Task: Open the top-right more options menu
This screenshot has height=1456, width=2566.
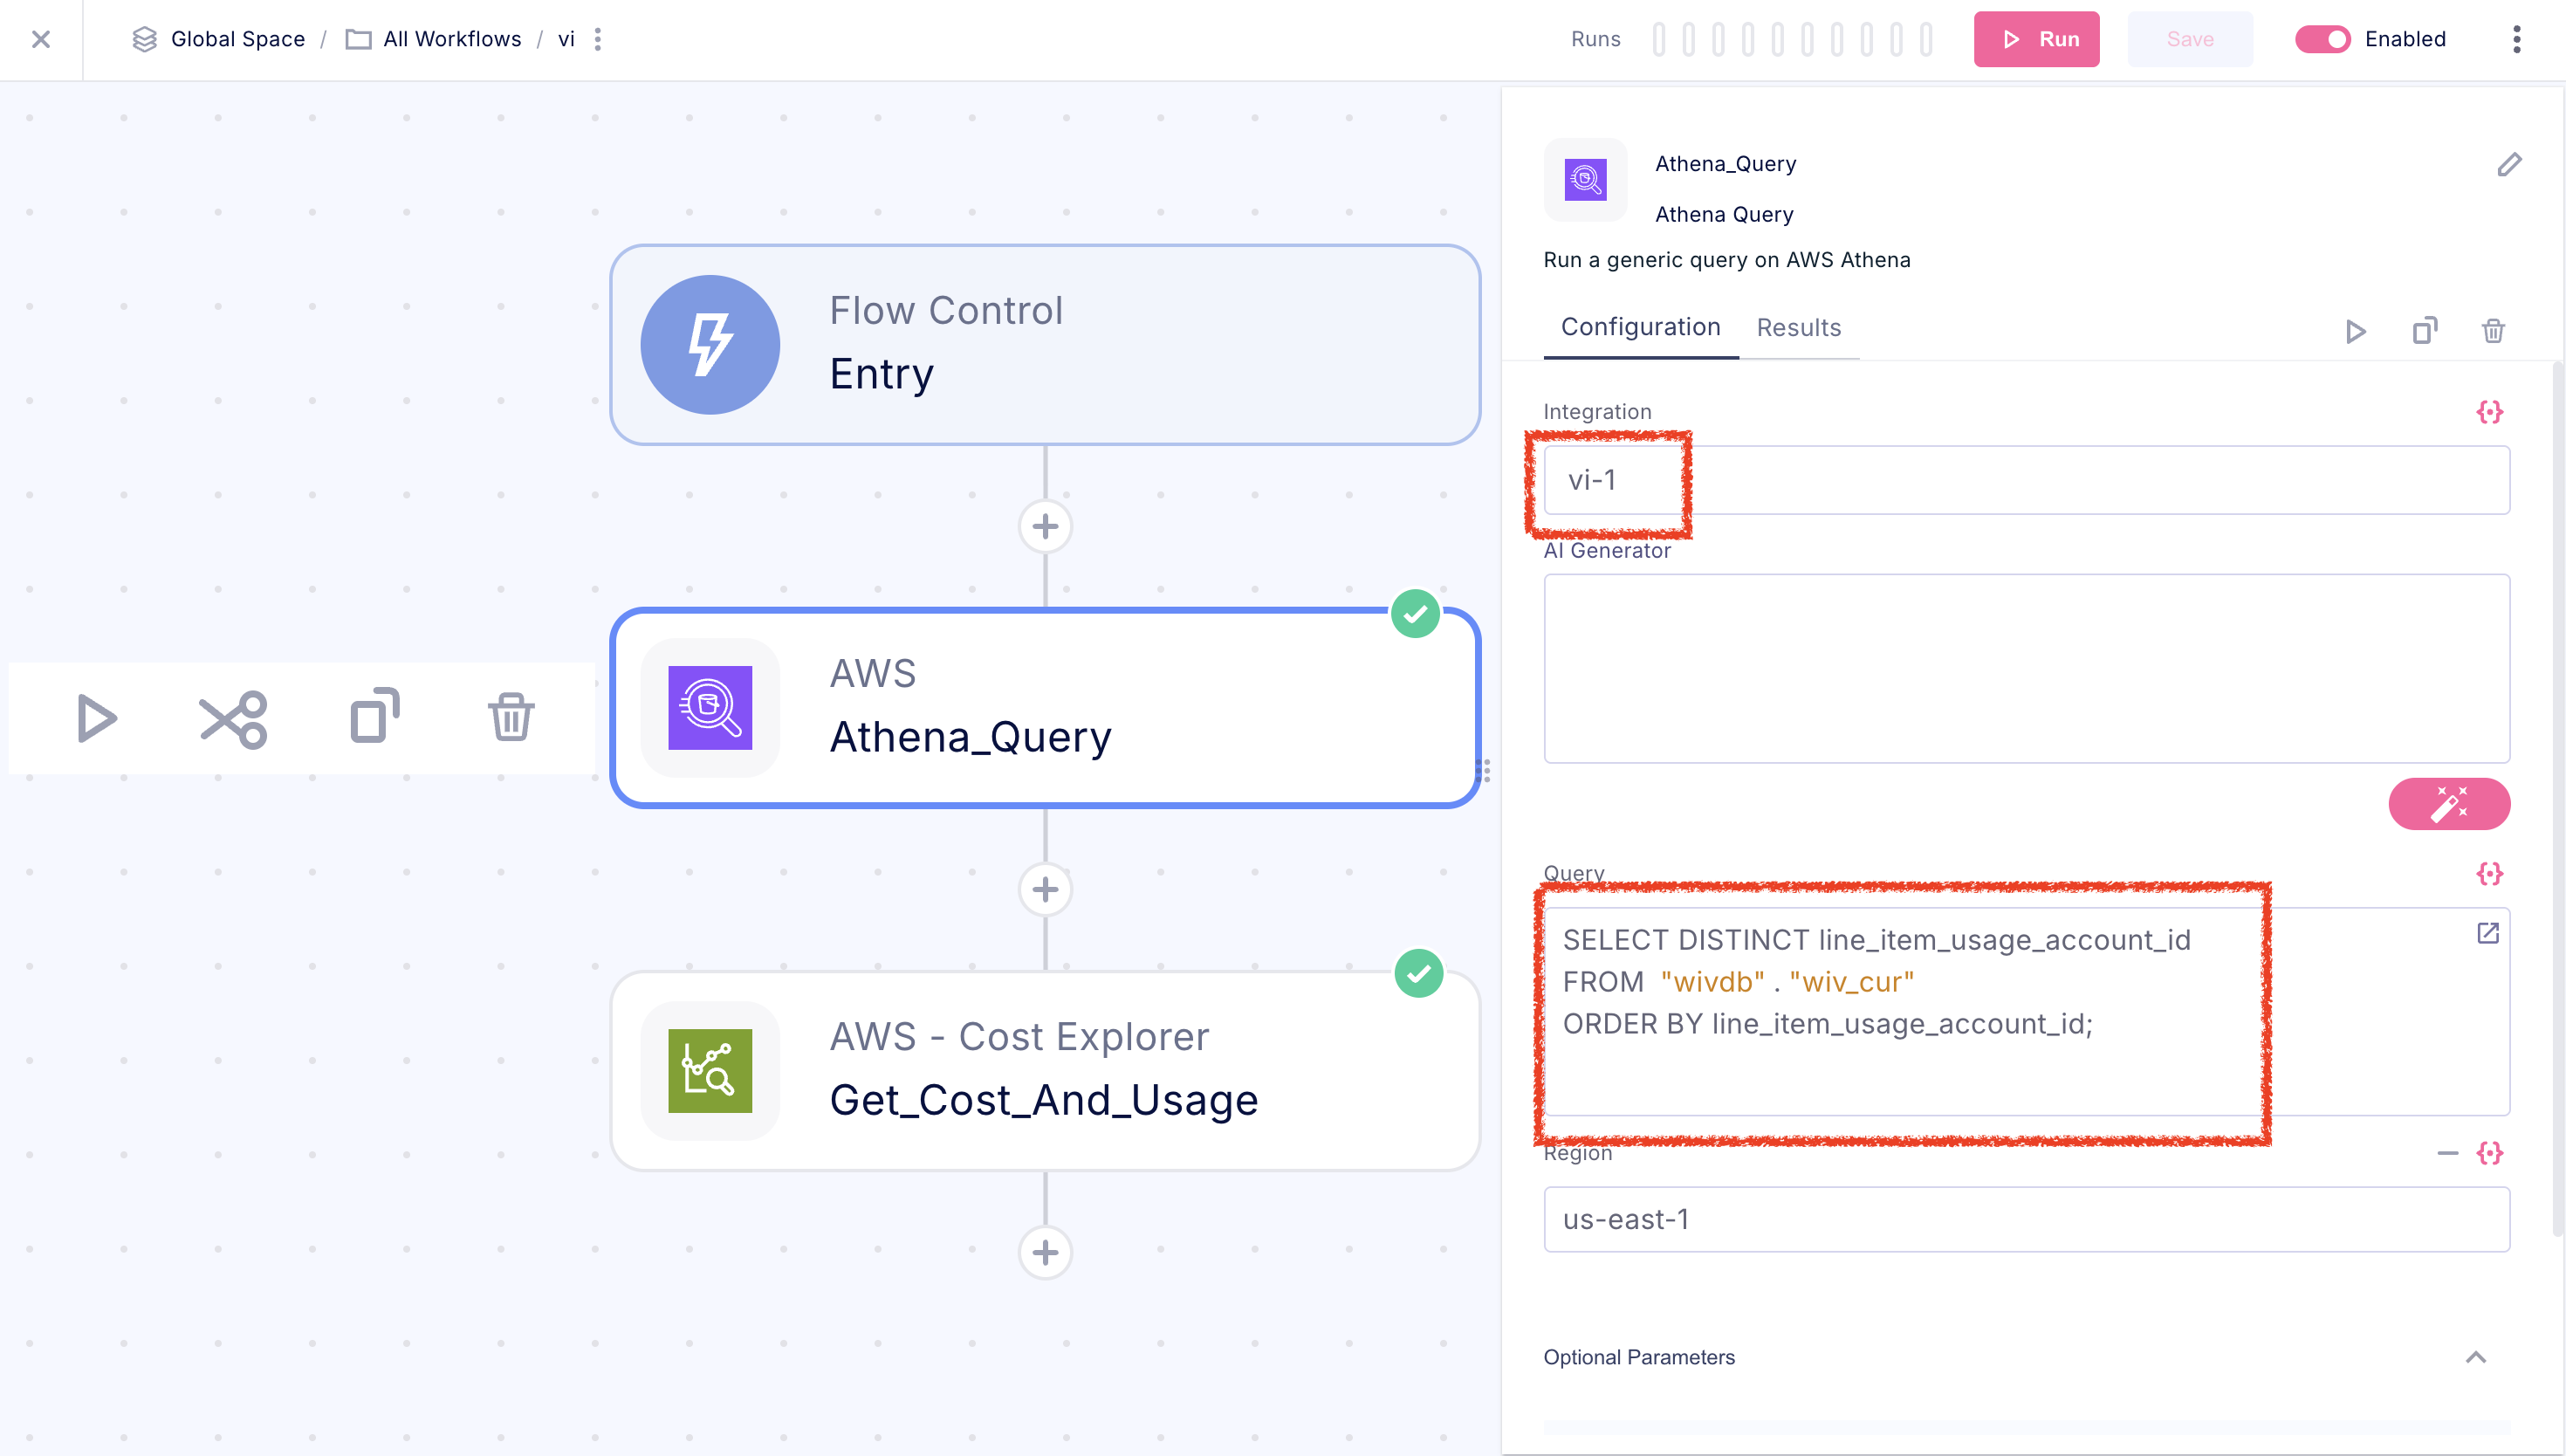Action: tap(2516, 39)
